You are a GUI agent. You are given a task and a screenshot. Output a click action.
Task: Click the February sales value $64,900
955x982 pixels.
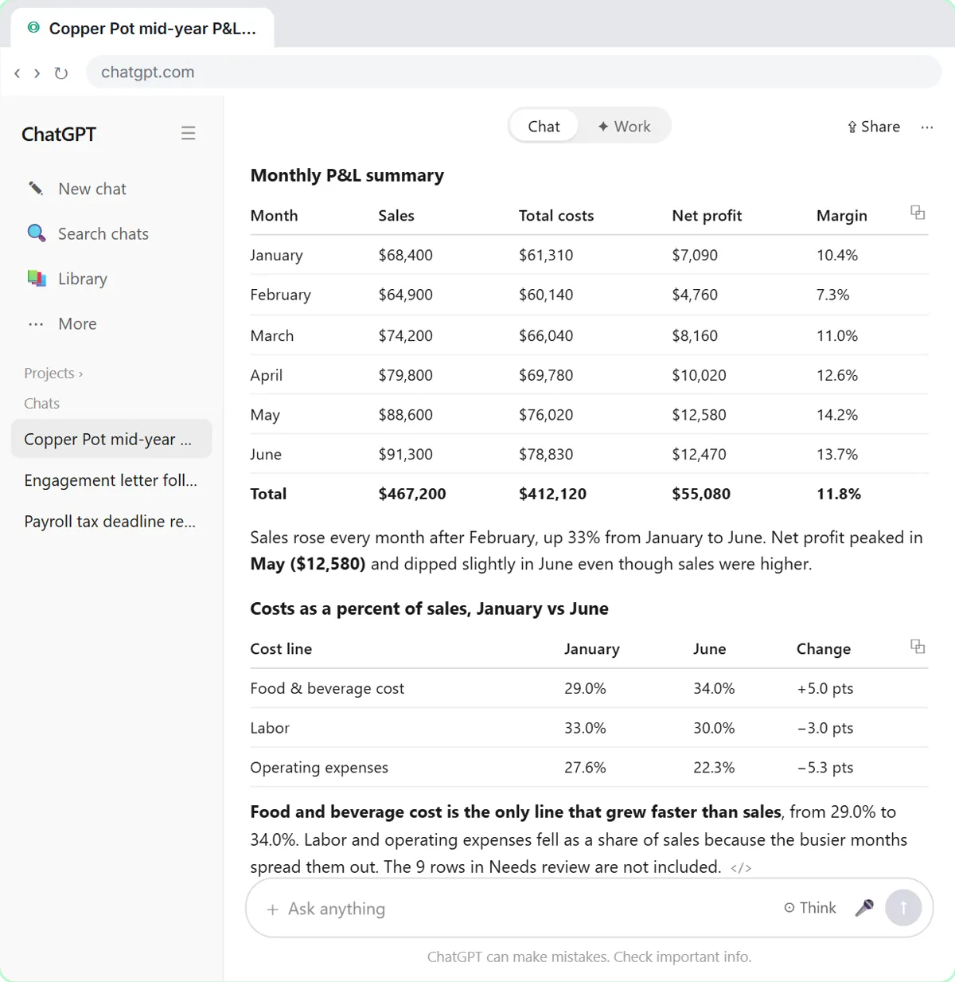(x=405, y=295)
